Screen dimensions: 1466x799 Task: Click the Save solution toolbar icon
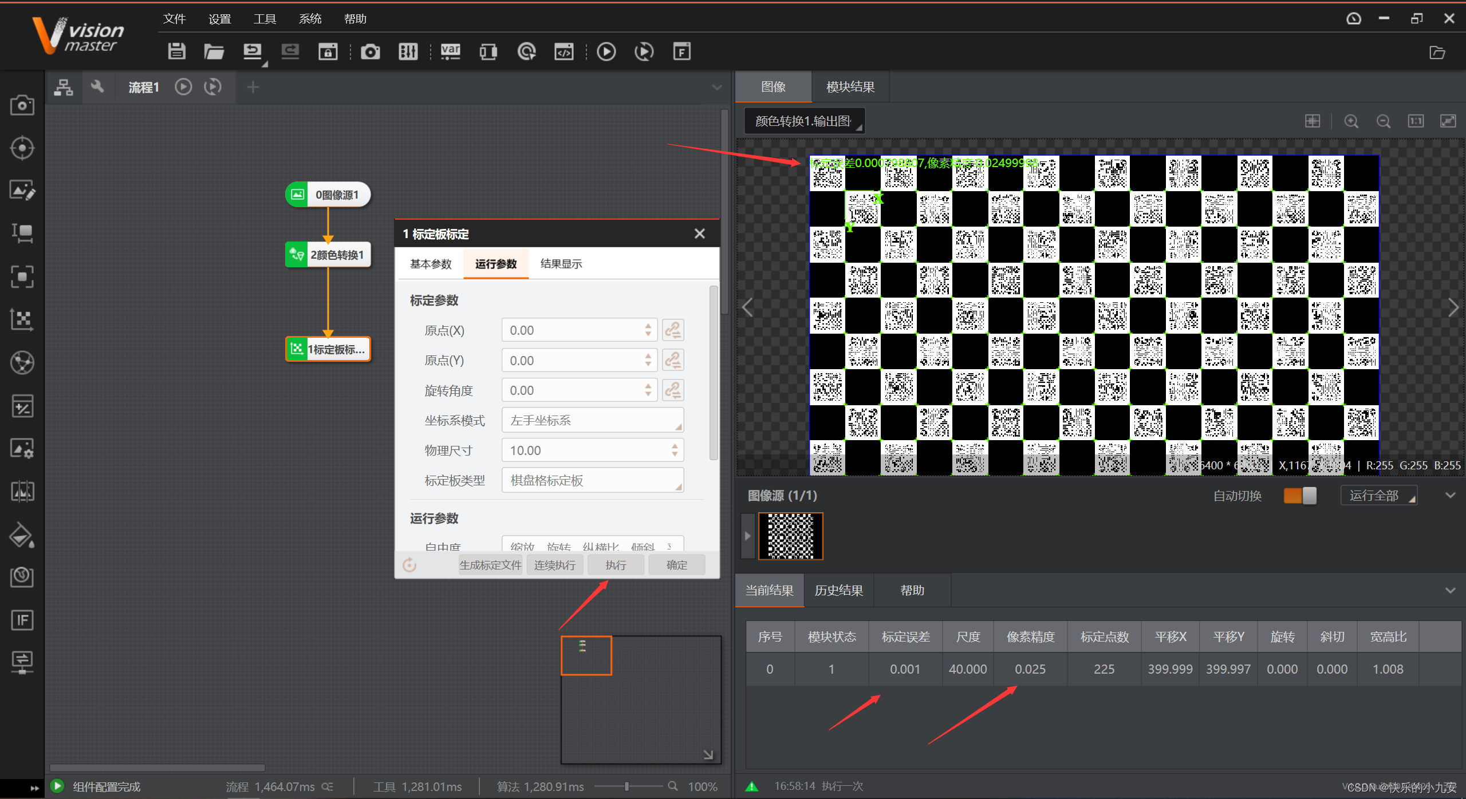(176, 52)
